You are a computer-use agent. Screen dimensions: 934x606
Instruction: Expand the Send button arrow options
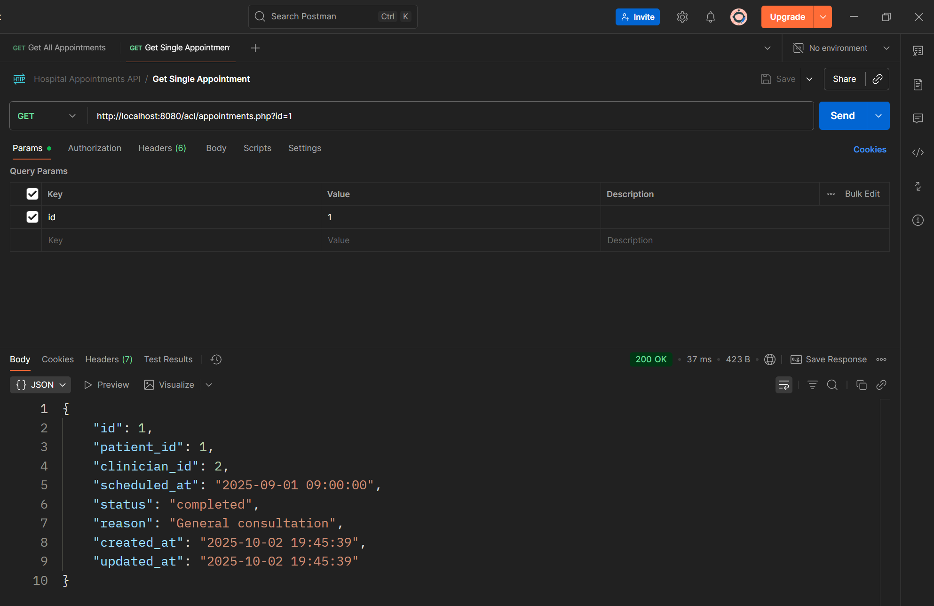pos(878,116)
